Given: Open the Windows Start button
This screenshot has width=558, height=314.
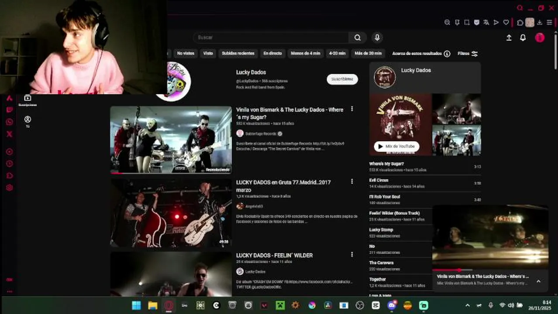Looking at the screenshot, I should 136,305.
